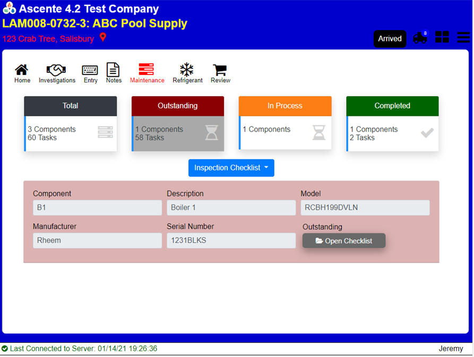Select the Outstanding components card
474x357 pixels.
pyautogui.click(x=178, y=124)
